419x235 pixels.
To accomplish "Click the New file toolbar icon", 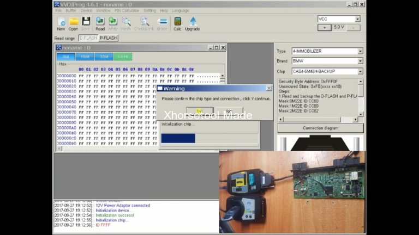I will [x=61, y=23].
